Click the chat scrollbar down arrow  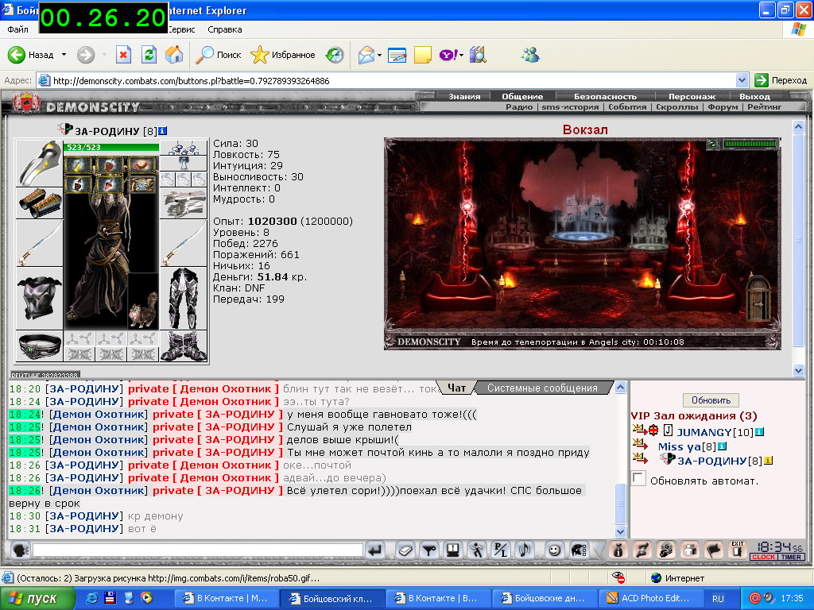[x=620, y=531]
